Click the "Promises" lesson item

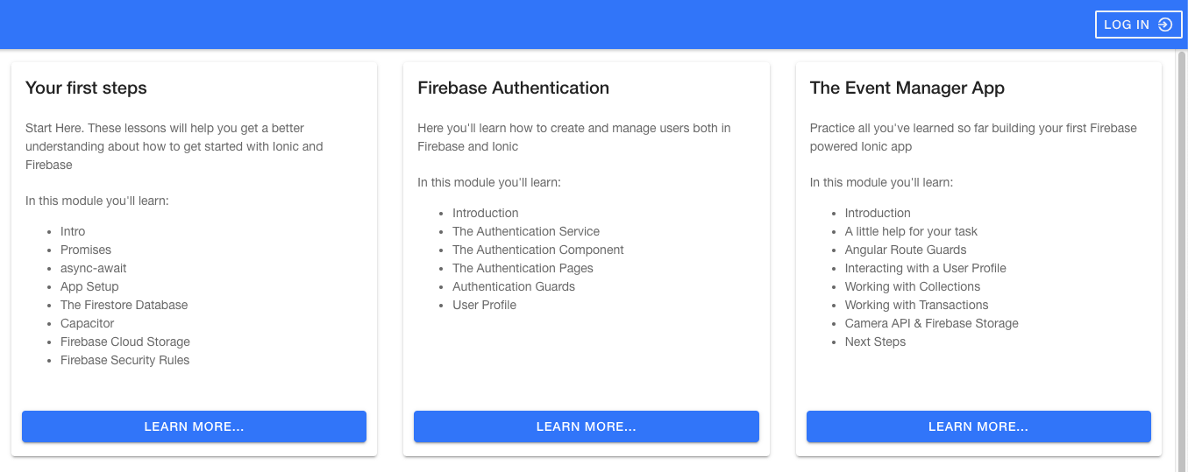click(86, 250)
